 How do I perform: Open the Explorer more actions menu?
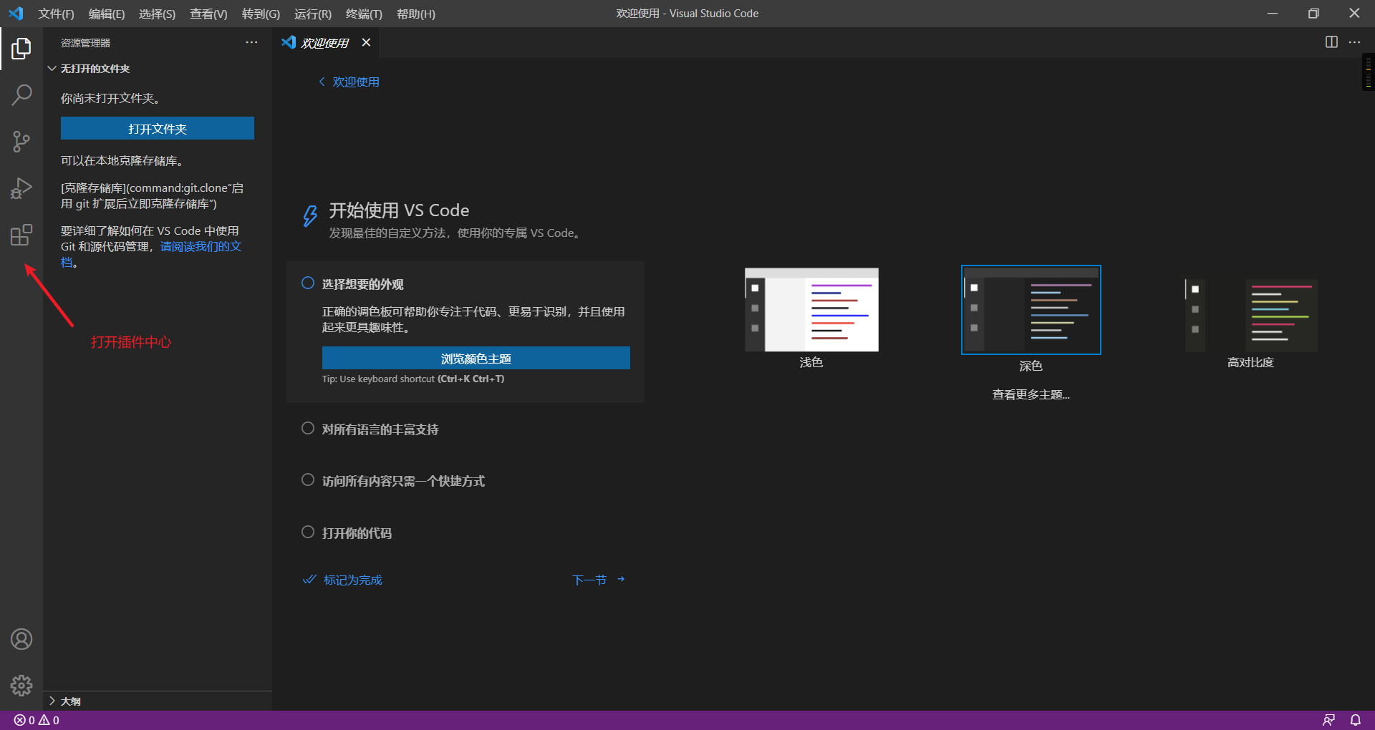pos(251,42)
